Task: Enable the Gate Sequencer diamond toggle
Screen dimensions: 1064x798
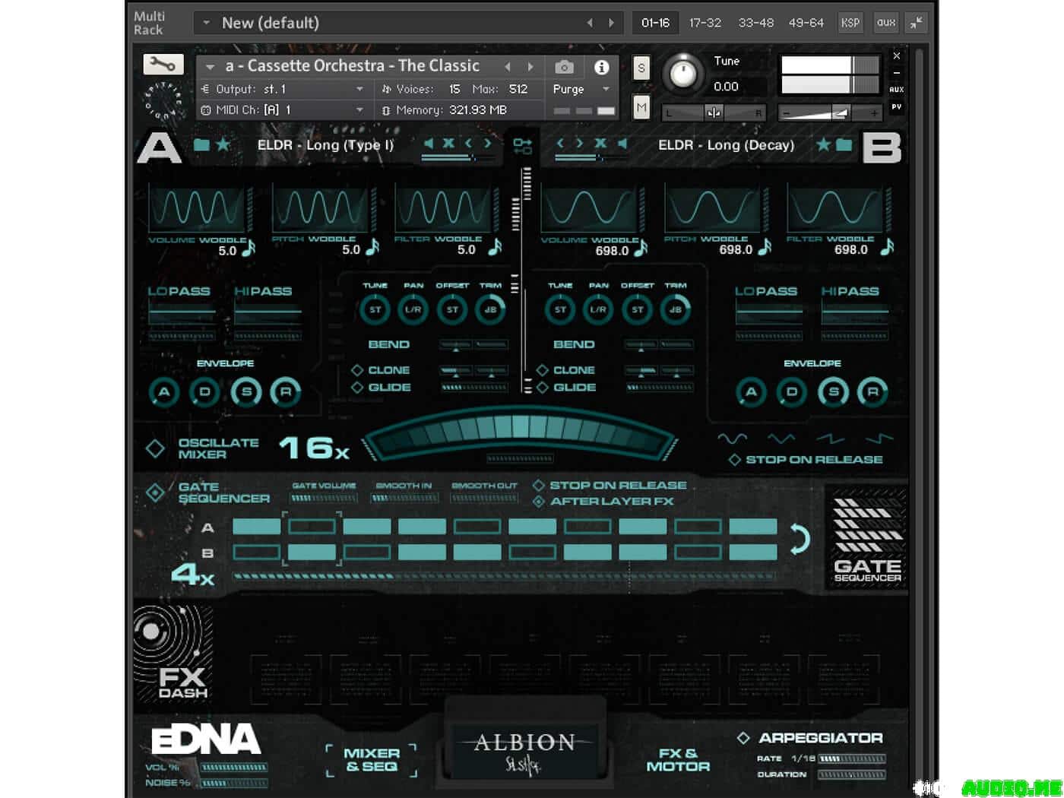Action: click(x=155, y=492)
